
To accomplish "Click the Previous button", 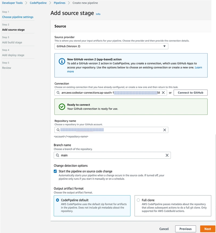I will (x=185, y=229).
